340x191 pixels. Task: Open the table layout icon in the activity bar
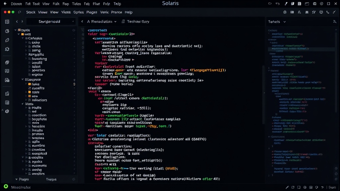point(7,71)
